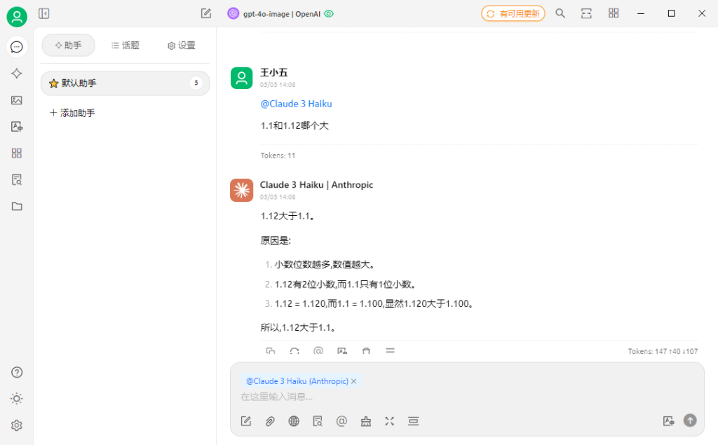
Task: Open the mini apps grid in top bar
Action: (x=614, y=13)
